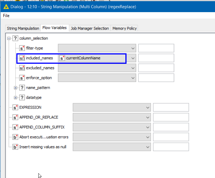Click the array icon beside excluded_names
This screenshot has width=215, height=178.
click(22, 68)
